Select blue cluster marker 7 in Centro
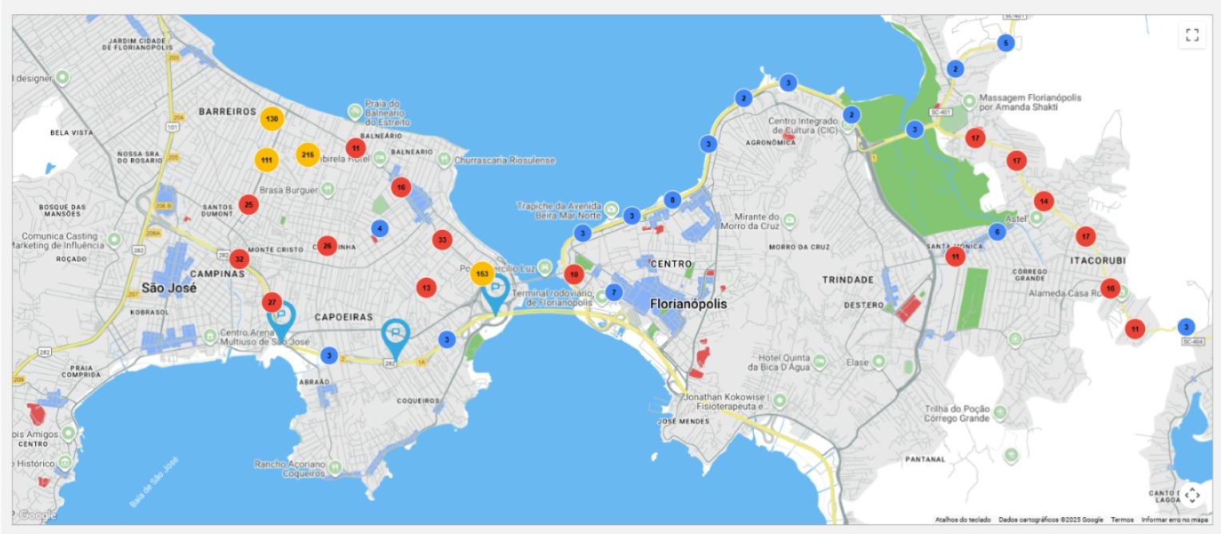The image size is (1221, 534). coord(613,292)
